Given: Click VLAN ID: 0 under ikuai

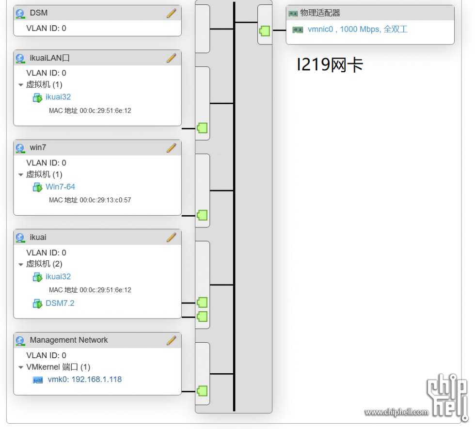Looking at the screenshot, I should [x=46, y=253].
